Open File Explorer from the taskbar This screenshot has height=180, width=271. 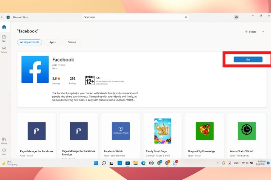tap(135, 163)
